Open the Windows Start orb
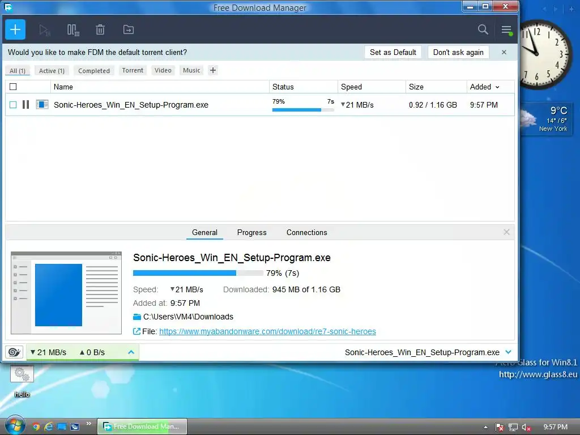The image size is (580, 435). point(15,426)
